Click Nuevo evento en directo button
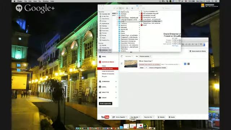 (197, 51)
